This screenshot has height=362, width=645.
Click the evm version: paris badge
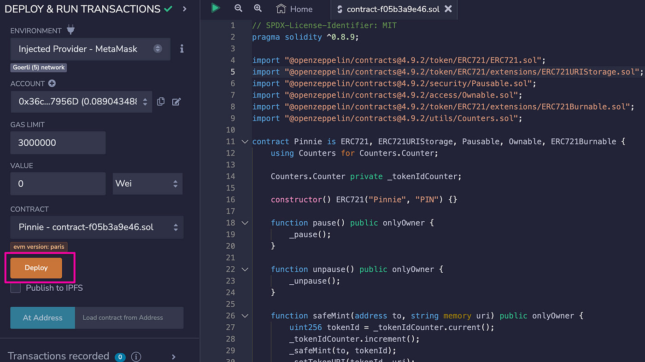coord(39,247)
